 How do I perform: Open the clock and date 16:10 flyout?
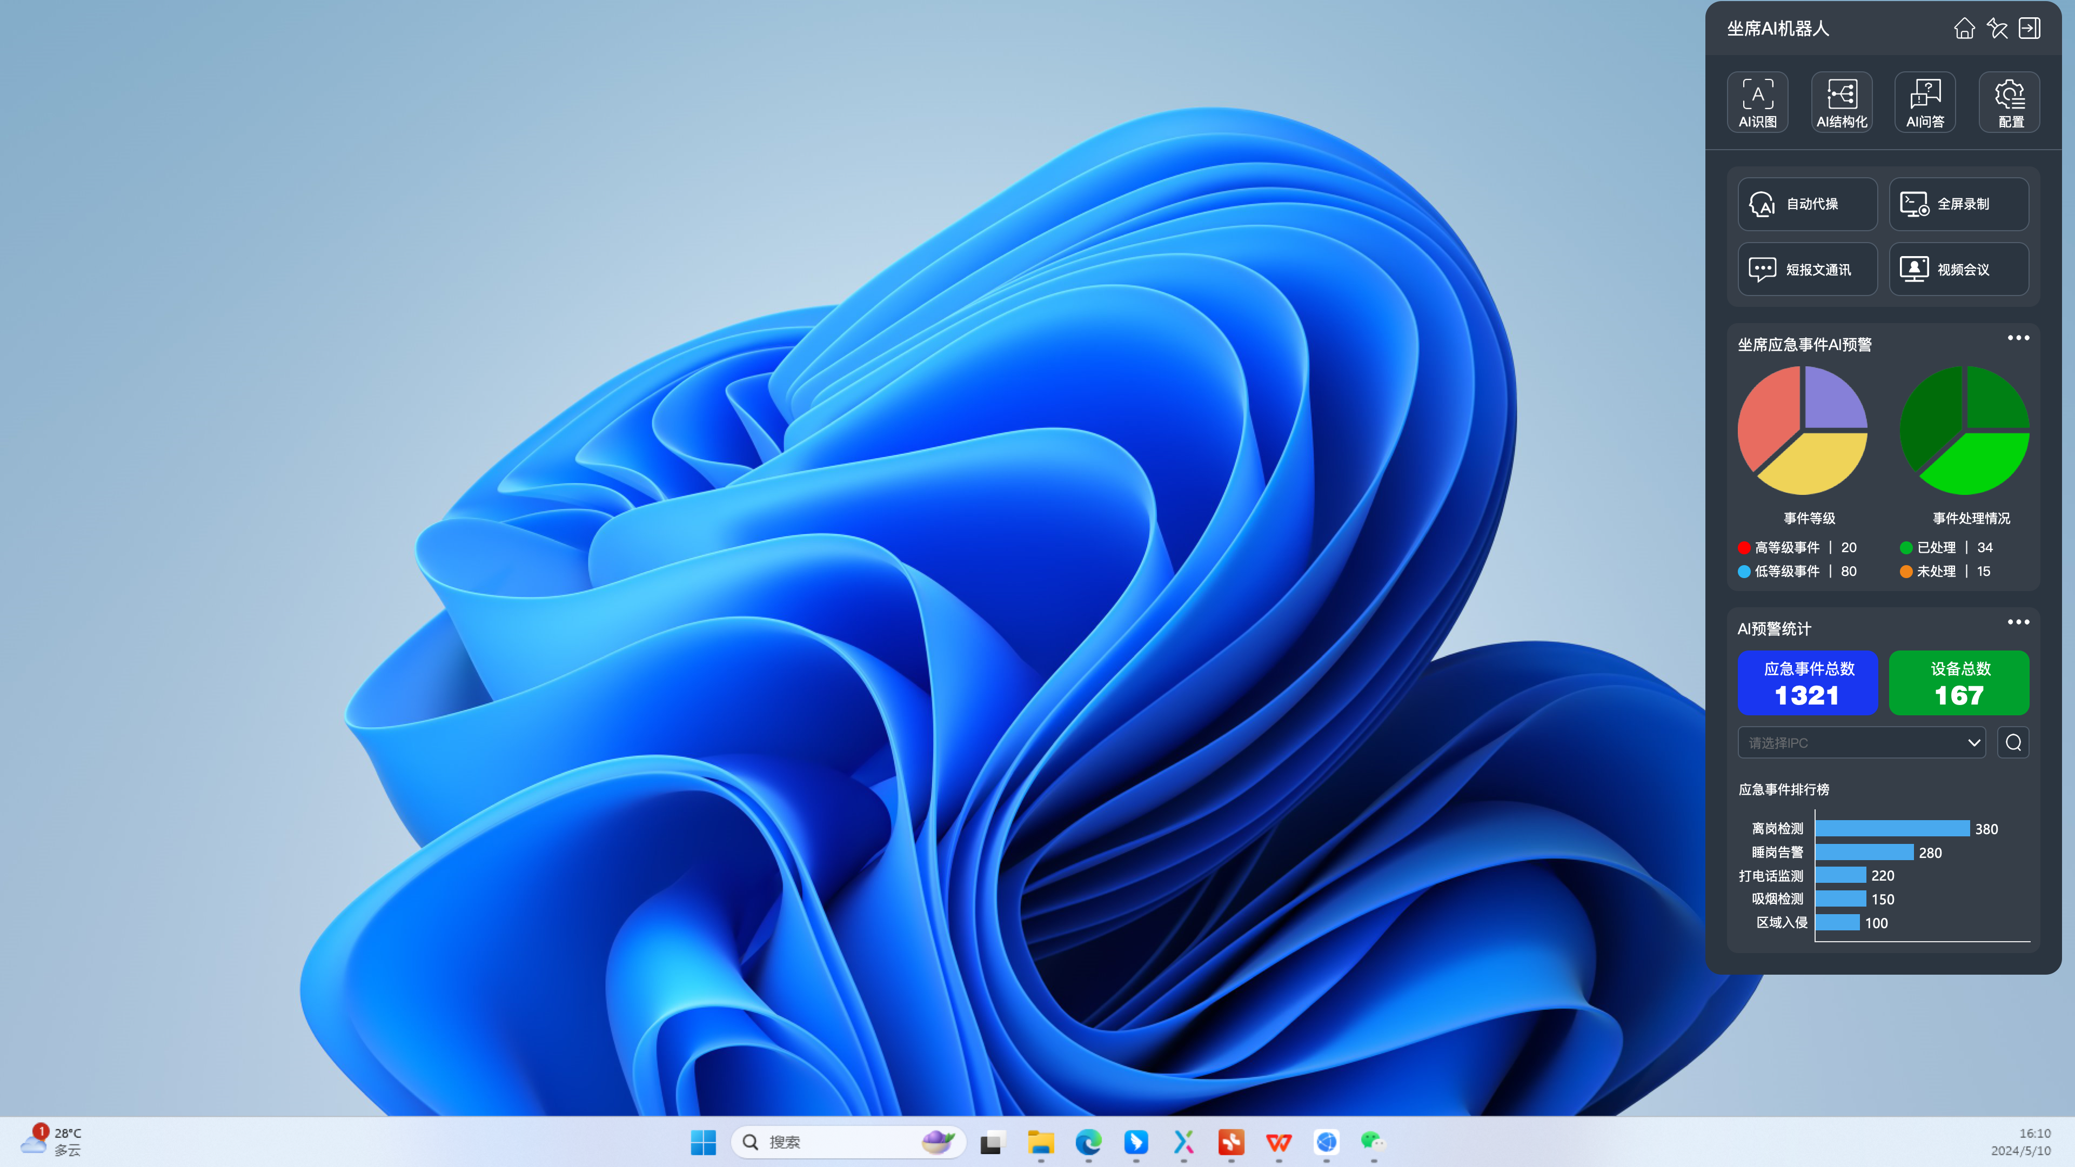2021,1142
